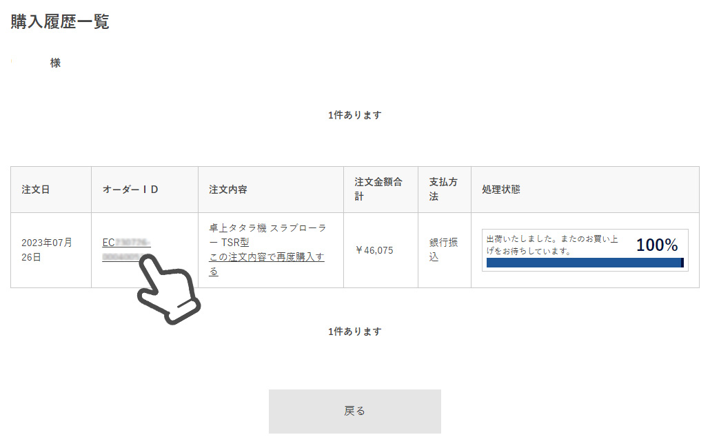Click the 1件あります count above the table

click(x=354, y=115)
